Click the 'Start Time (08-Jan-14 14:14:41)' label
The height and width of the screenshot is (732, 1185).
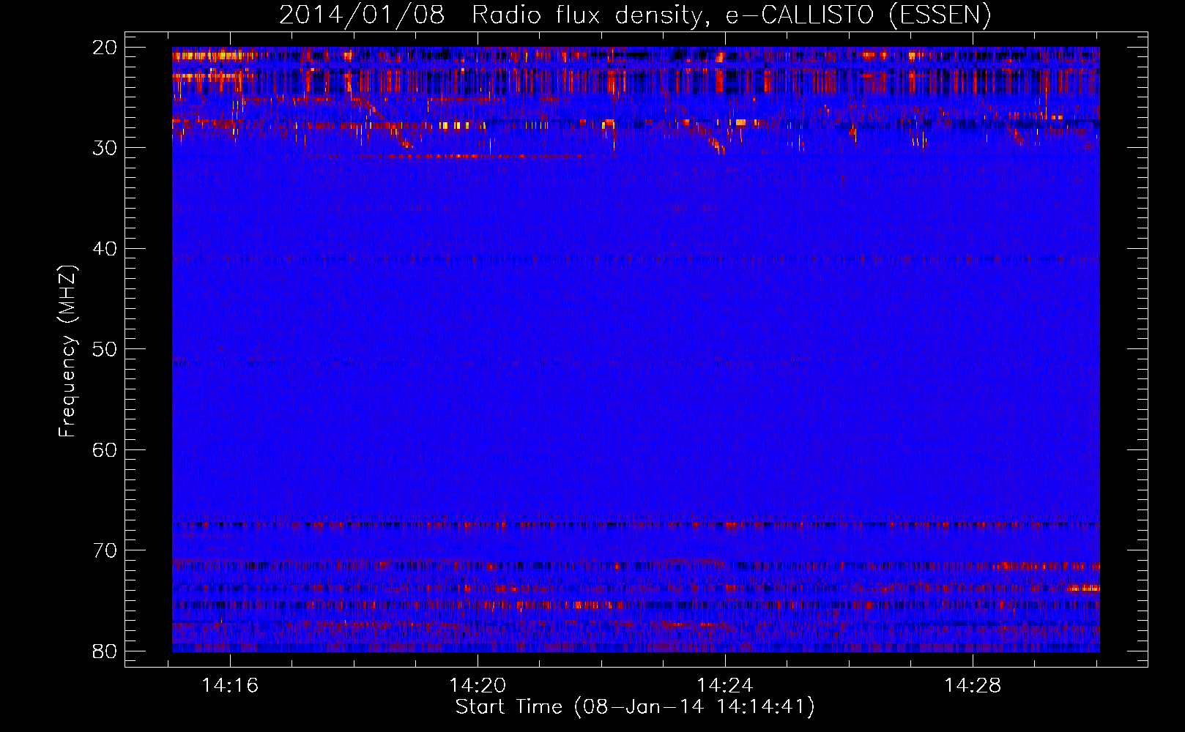point(635,707)
